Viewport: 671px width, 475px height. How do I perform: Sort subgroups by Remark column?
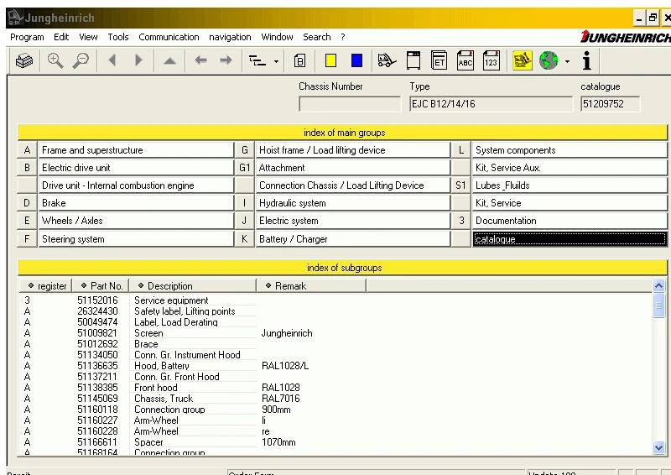(311, 285)
